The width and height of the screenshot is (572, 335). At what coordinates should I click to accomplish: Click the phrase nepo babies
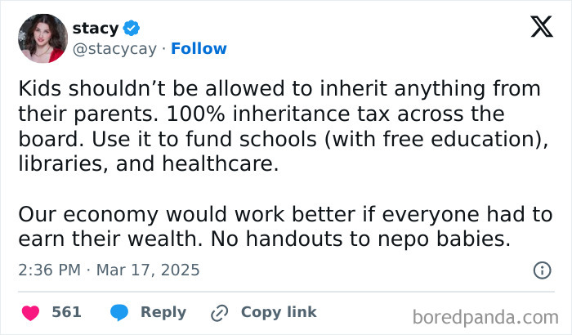pos(452,239)
